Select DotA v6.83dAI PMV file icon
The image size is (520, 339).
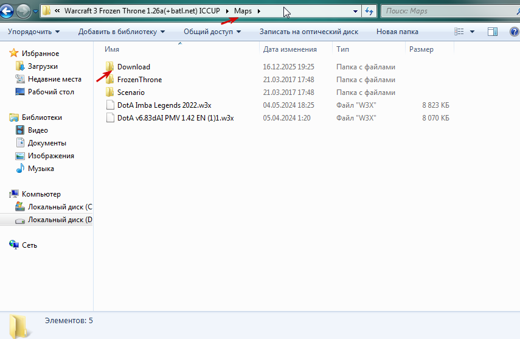click(110, 117)
